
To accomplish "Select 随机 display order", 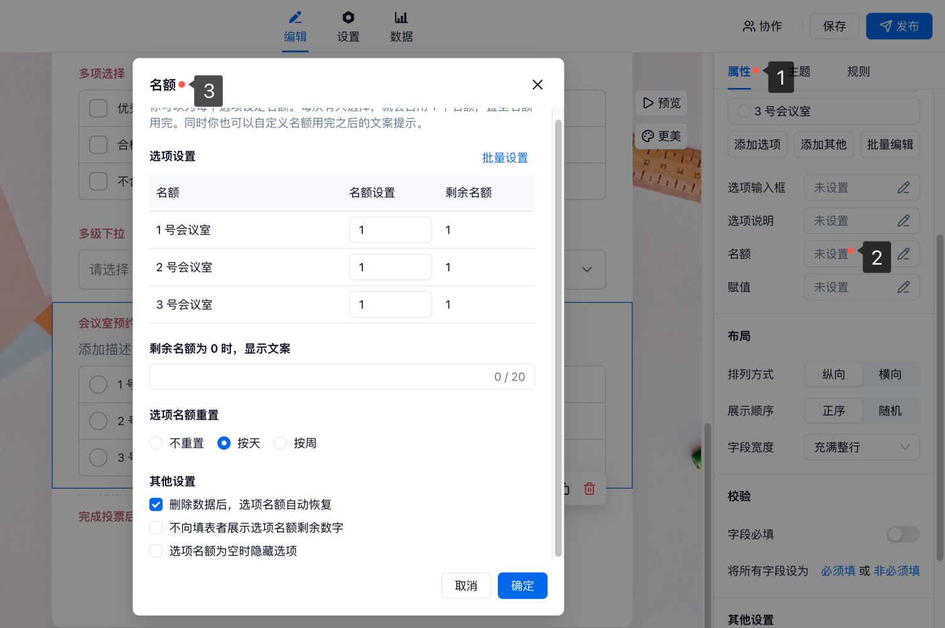I will (890, 411).
